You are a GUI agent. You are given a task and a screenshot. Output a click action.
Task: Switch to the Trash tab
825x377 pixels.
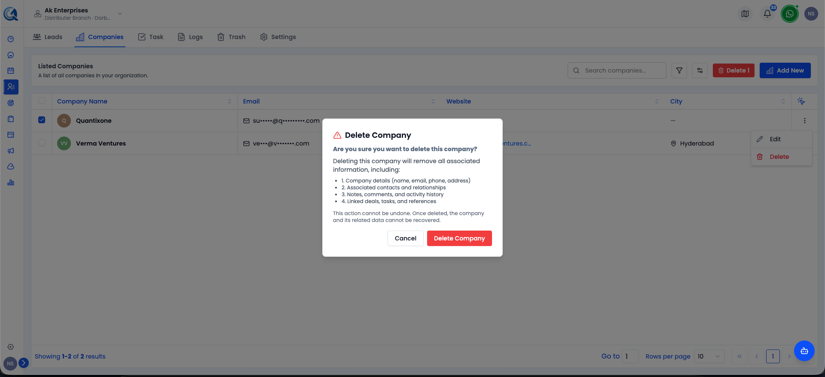click(x=231, y=37)
